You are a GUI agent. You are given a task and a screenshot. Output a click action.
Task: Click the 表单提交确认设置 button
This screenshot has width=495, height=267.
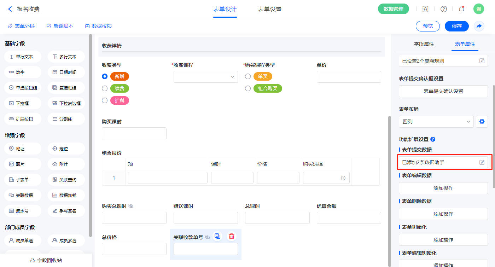[x=443, y=91]
